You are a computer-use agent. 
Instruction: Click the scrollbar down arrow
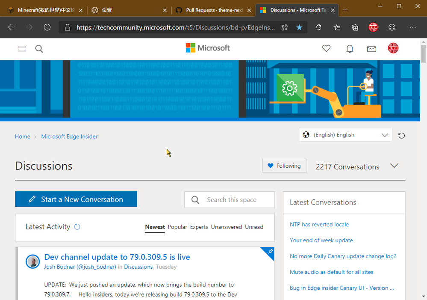tap(424, 296)
